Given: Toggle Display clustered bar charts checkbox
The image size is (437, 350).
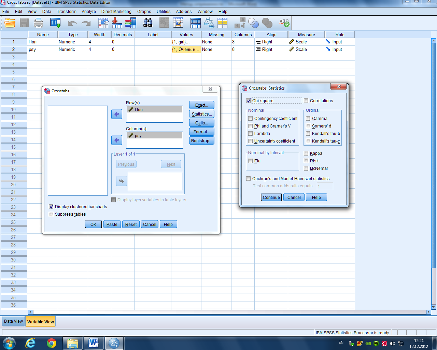Looking at the screenshot, I should point(51,207).
